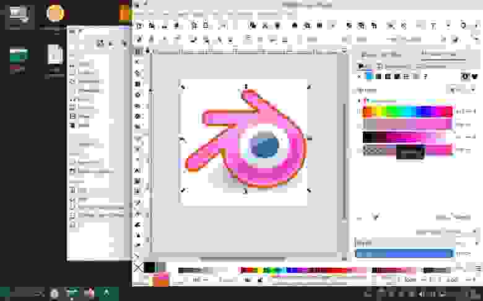Image resolution: width=483 pixels, height=301 pixels.
Task: Set fill to No paint (X icon)
Action: click(x=359, y=77)
